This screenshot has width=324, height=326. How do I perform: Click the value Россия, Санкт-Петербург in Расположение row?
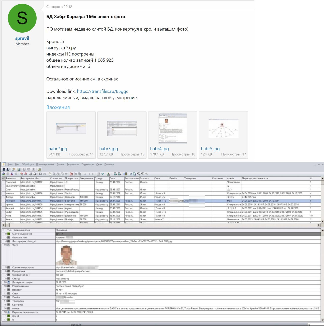click(70, 286)
